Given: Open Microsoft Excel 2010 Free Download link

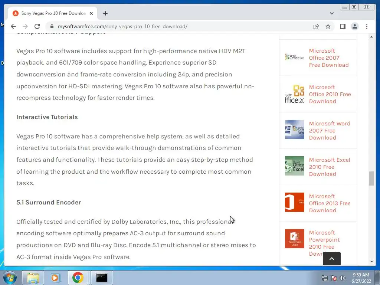Looking at the screenshot, I should 330,167.
